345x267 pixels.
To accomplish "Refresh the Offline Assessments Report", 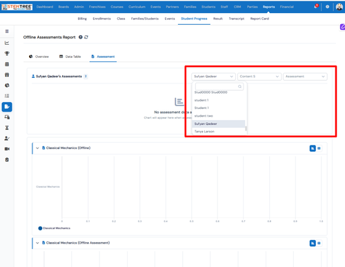I will (86, 37).
